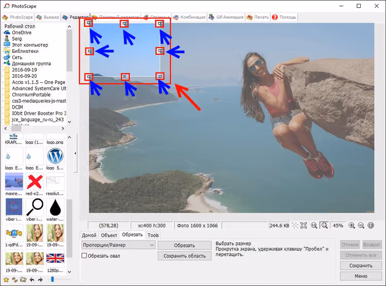The height and width of the screenshot is (286, 386).
Task: Click the Возврат redo button
Action: (372, 245)
